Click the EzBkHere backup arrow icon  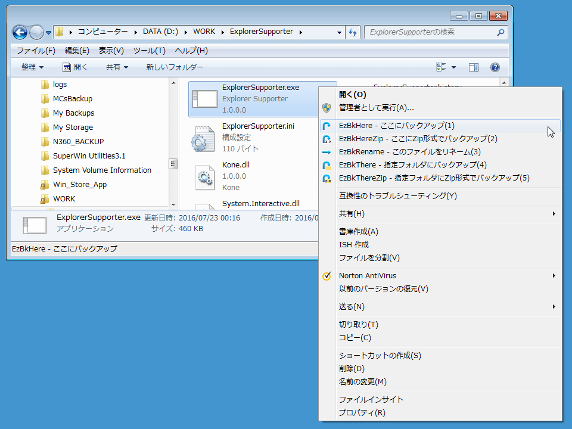[327, 126]
